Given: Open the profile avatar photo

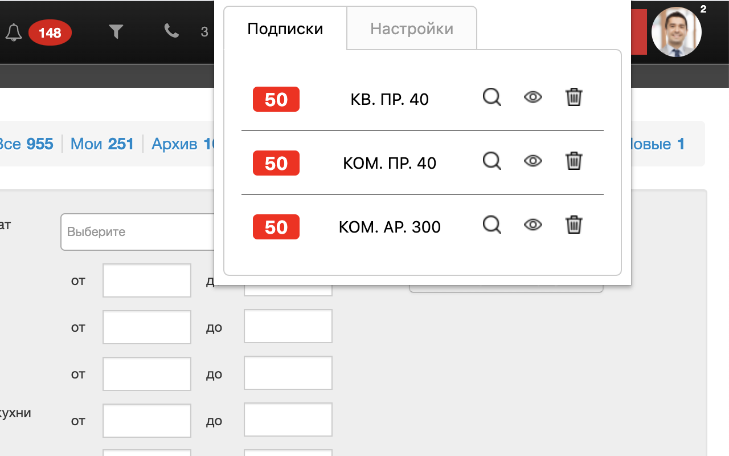Looking at the screenshot, I should tap(677, 32).
